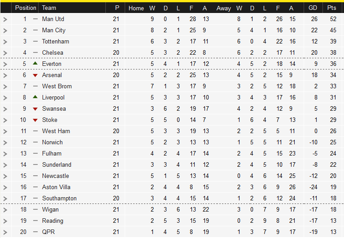This screenshot has height=238, width=344.
Task: Select the Away column heading
Action: tap(223, 9)
